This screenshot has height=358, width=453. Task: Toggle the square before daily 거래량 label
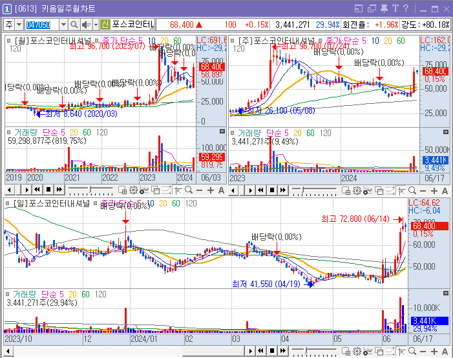[8, 294]
